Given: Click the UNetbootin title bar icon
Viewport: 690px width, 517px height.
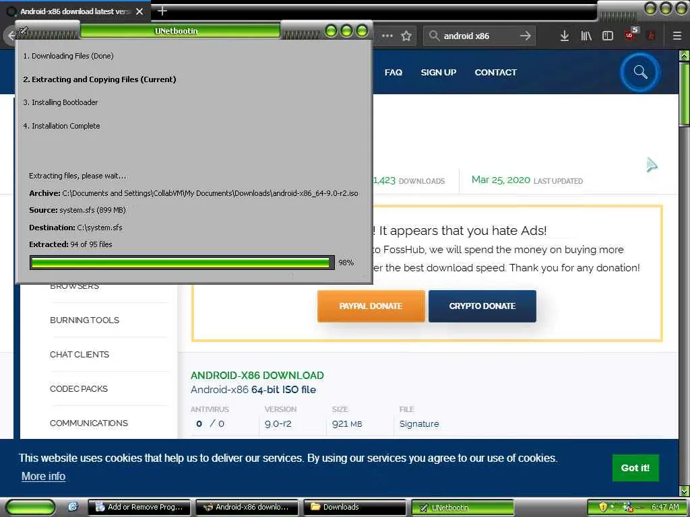Looking at the screenshot, I should click(x=23, y=31).
